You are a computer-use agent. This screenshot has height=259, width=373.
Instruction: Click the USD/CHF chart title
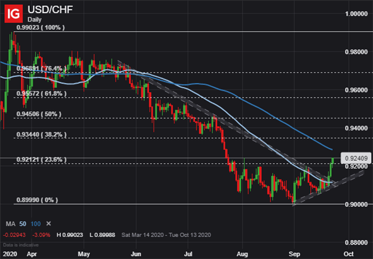[50, 10]
